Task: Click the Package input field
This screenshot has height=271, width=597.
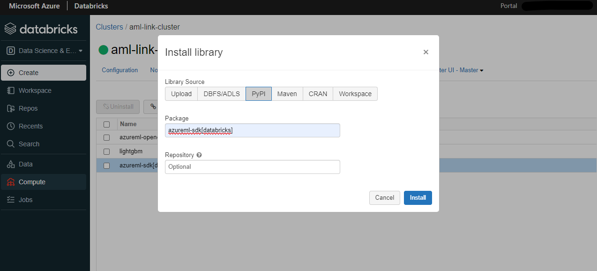Action: coord(253,130)
